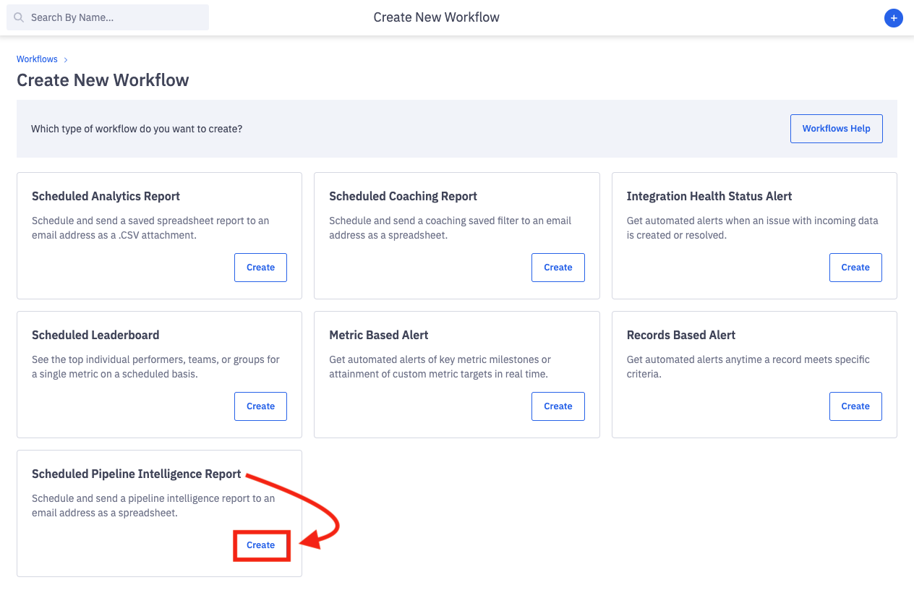Create a Metric Based Alert workflow
The image size is (914, 593).
point(558,406)
